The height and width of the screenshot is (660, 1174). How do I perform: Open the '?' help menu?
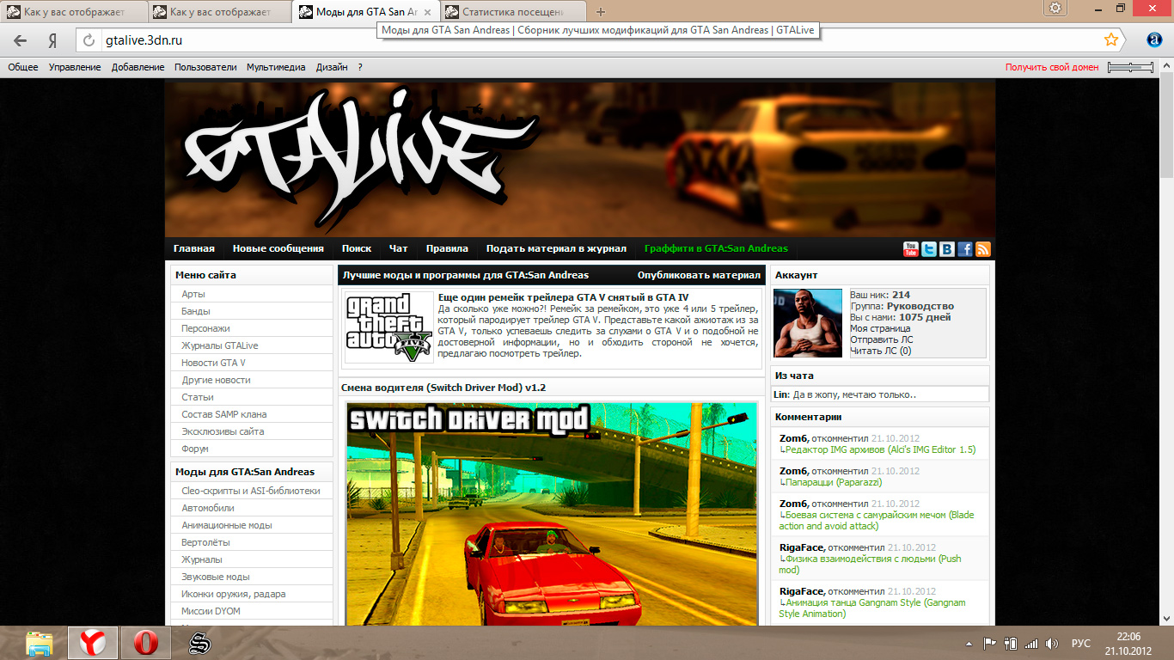(360, 67)
